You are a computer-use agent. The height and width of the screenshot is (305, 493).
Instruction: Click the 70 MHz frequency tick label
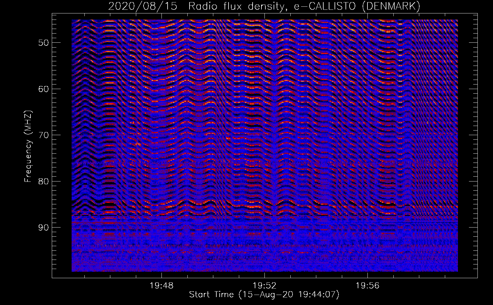point(44,135)
